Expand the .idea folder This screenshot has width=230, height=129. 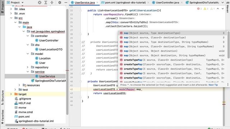coord(11,9)
